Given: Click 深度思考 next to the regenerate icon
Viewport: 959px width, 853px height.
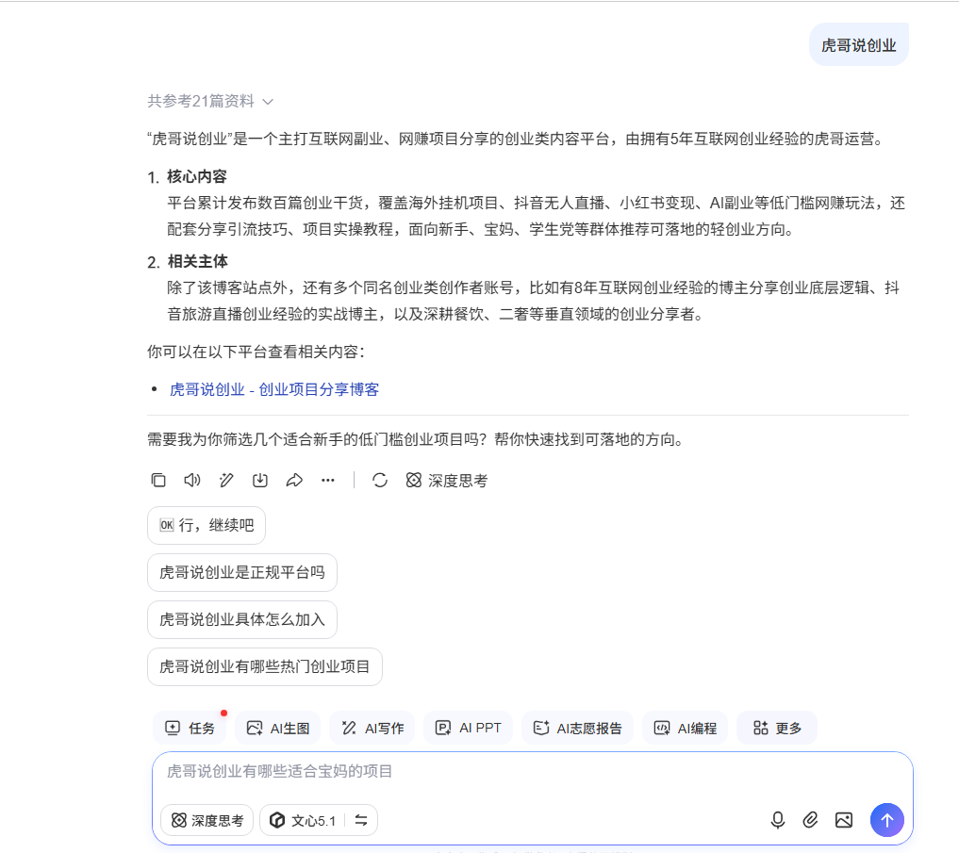Looking at the screenshot, I should click(x=446, y=481).
